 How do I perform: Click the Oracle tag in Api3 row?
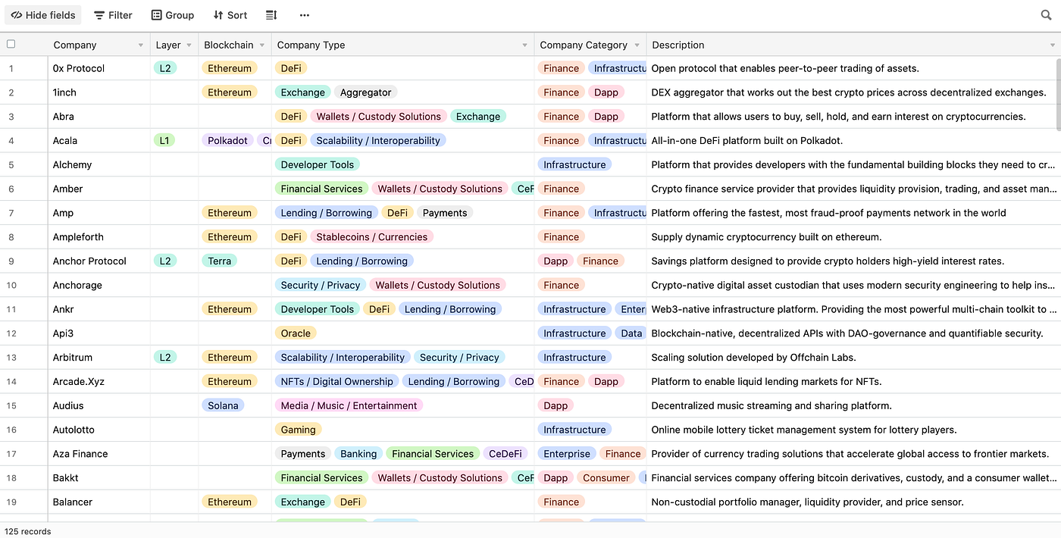296,333
